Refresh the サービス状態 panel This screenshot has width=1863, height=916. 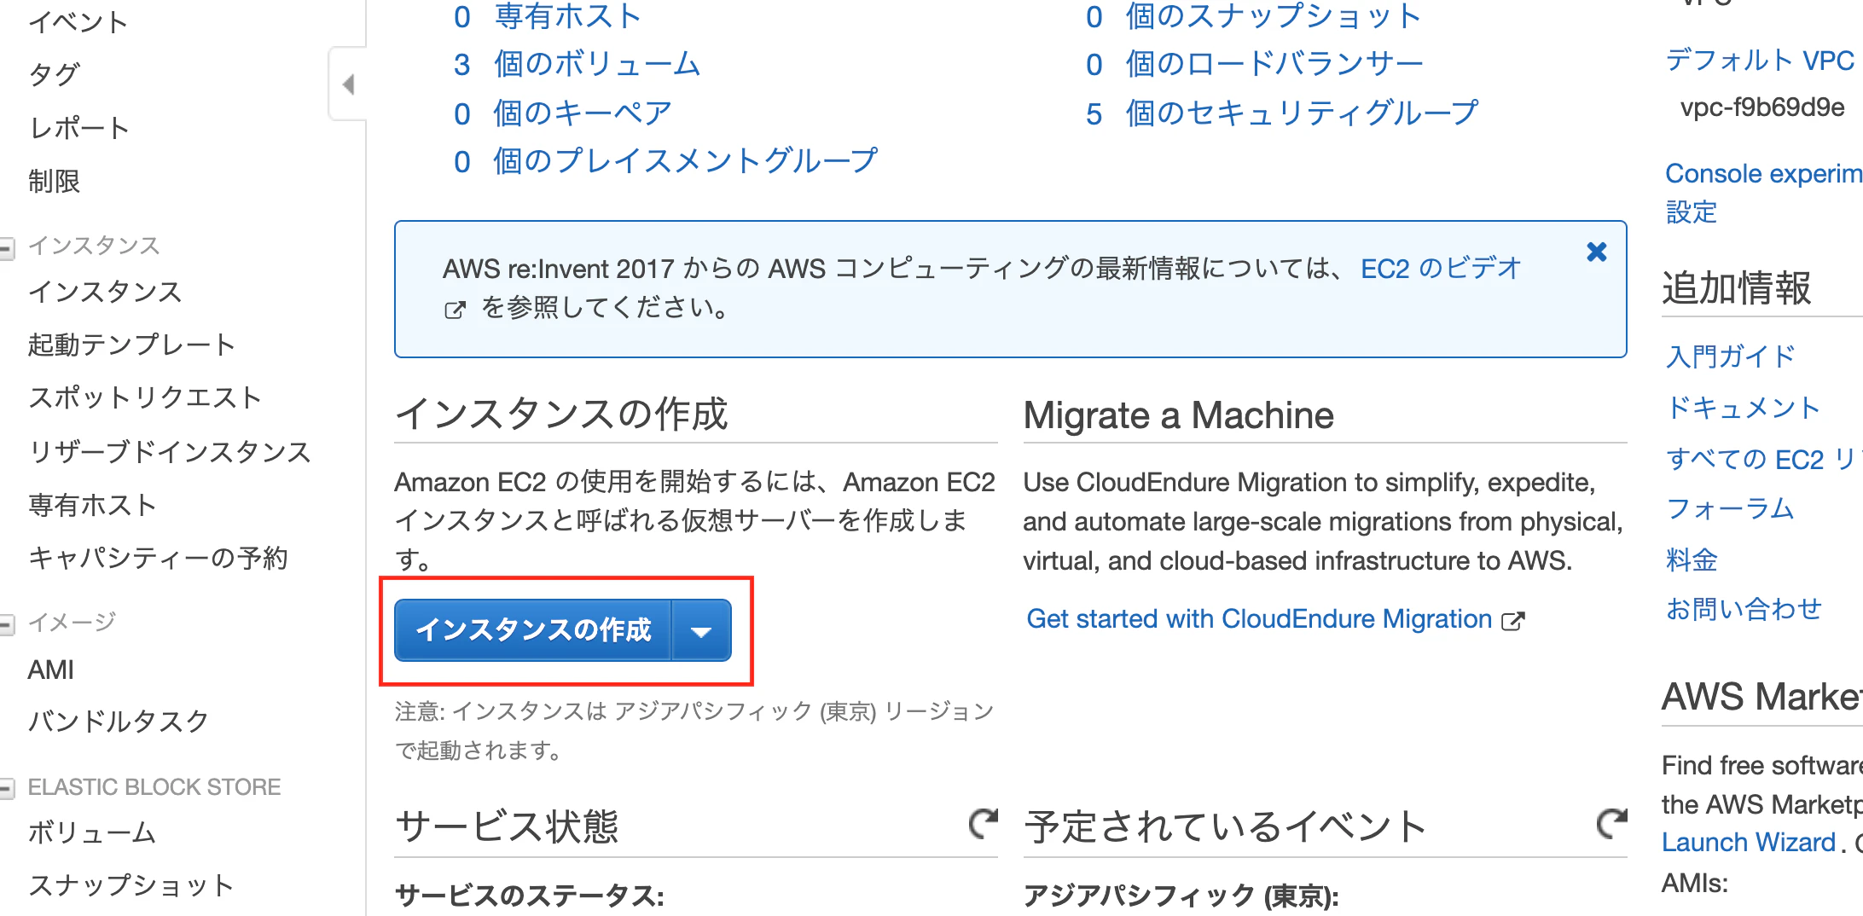click(x=983, y=824)
